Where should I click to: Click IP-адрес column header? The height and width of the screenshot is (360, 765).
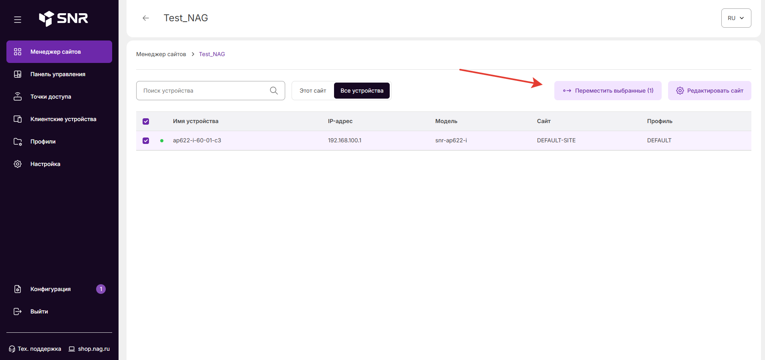pos(340,121)
